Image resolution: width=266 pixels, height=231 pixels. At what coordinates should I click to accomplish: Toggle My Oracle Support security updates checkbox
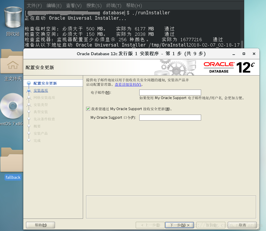pos(88,109)
